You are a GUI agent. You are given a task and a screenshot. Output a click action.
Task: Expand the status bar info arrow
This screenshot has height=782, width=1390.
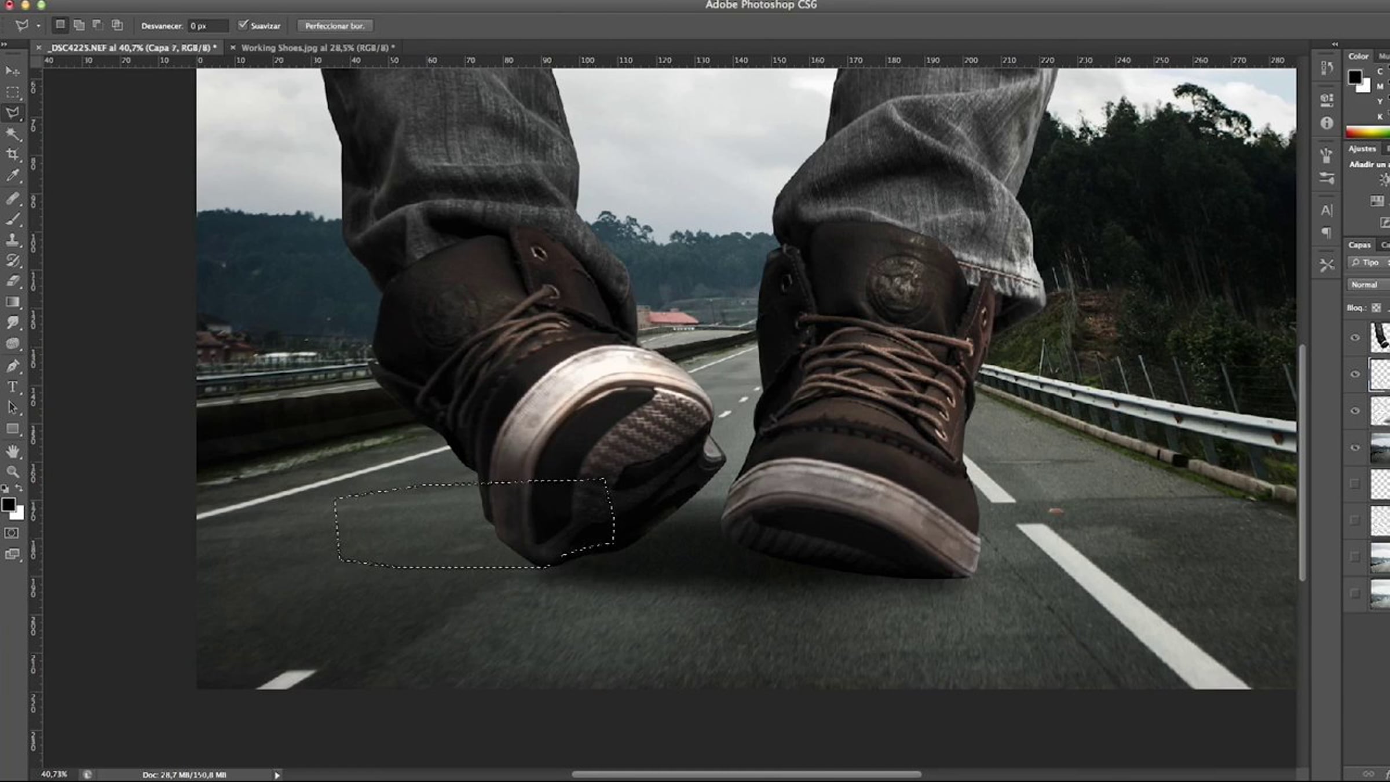277,775
